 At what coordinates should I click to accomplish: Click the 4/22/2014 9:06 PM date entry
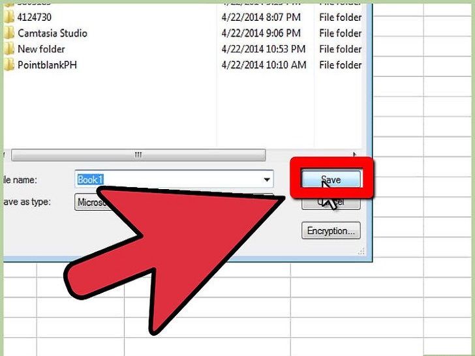[261, 33]
